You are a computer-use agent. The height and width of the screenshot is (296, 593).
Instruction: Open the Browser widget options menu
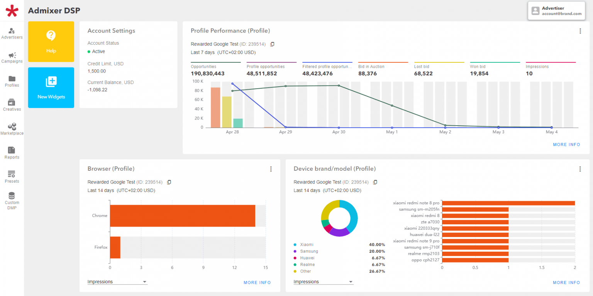[271, 169]
